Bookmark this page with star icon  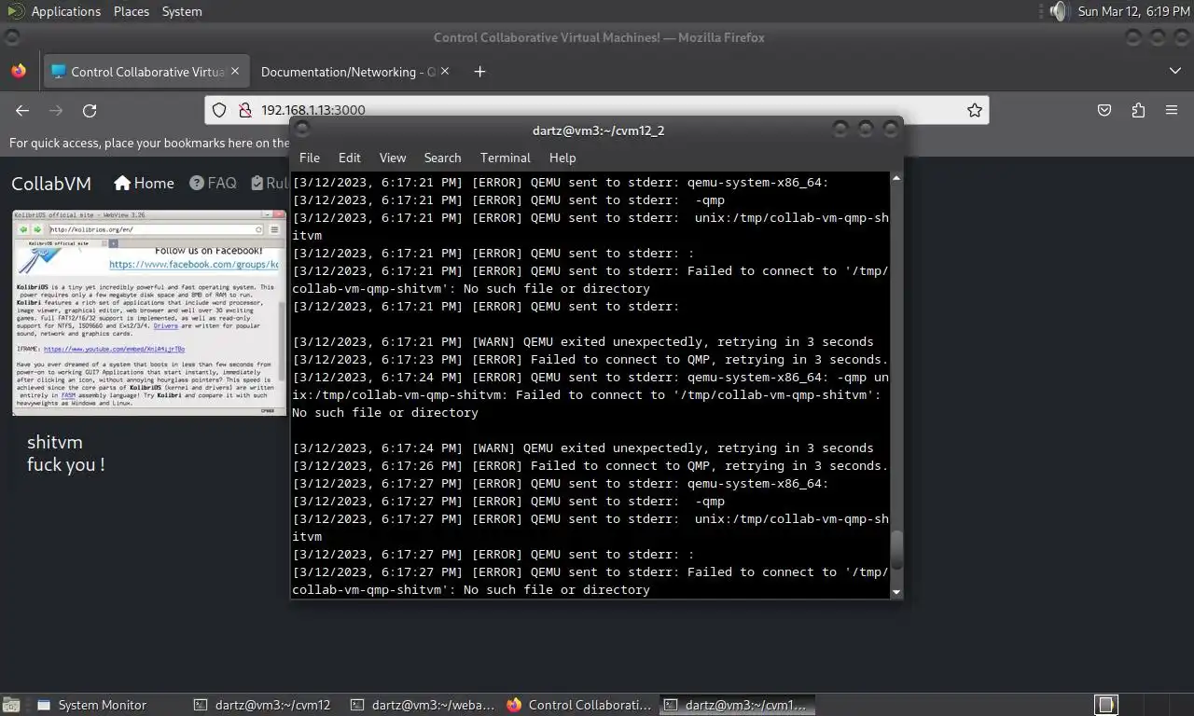[x=974, y=110]
